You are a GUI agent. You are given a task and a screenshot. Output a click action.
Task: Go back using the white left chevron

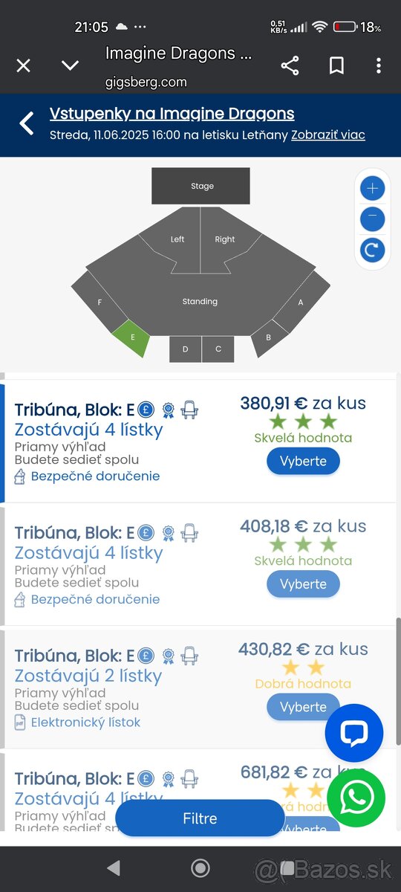27,123
